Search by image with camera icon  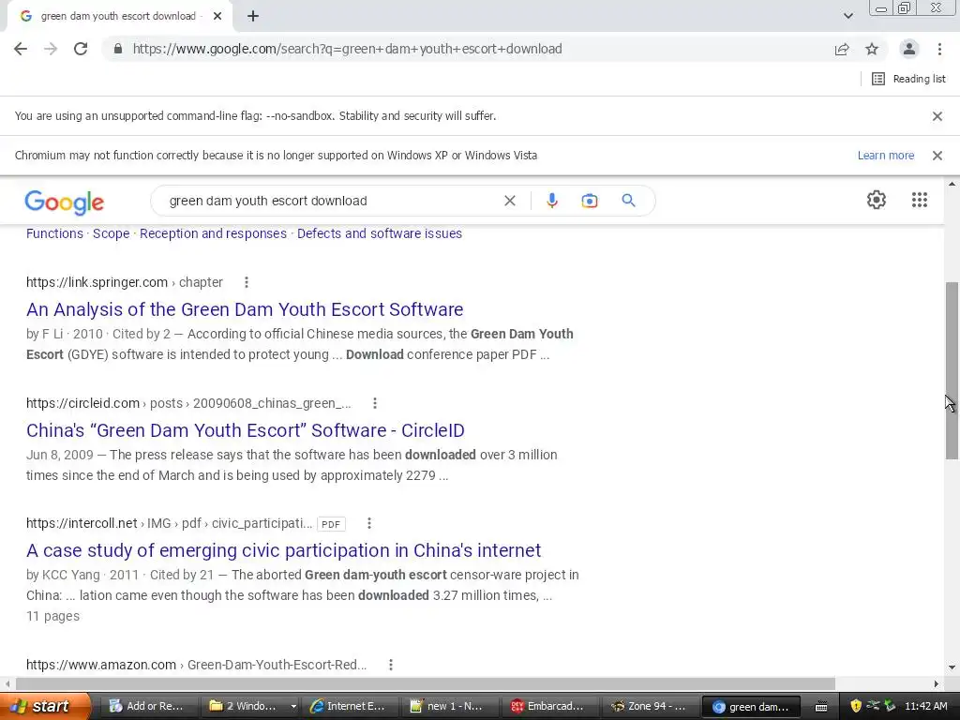589,201
